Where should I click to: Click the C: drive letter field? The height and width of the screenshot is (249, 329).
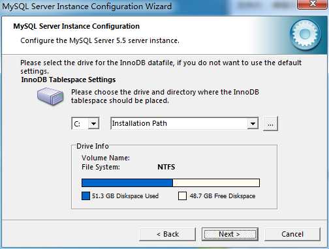coord(80,124)
